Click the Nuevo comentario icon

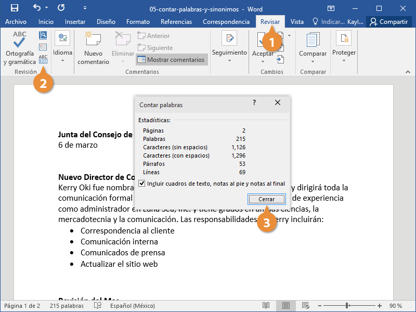click(93, 48)
